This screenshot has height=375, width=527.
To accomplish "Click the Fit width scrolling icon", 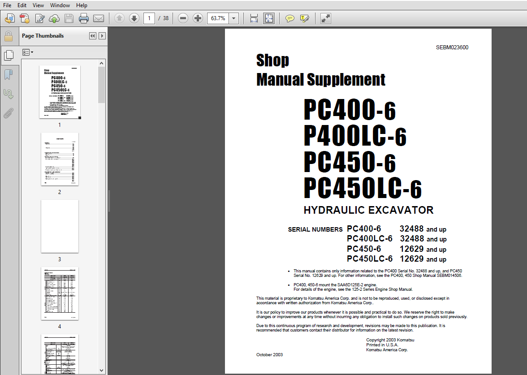I will coord(254,18).
